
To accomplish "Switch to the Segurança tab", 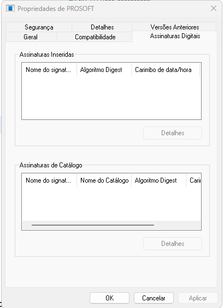I will point(39,27).
